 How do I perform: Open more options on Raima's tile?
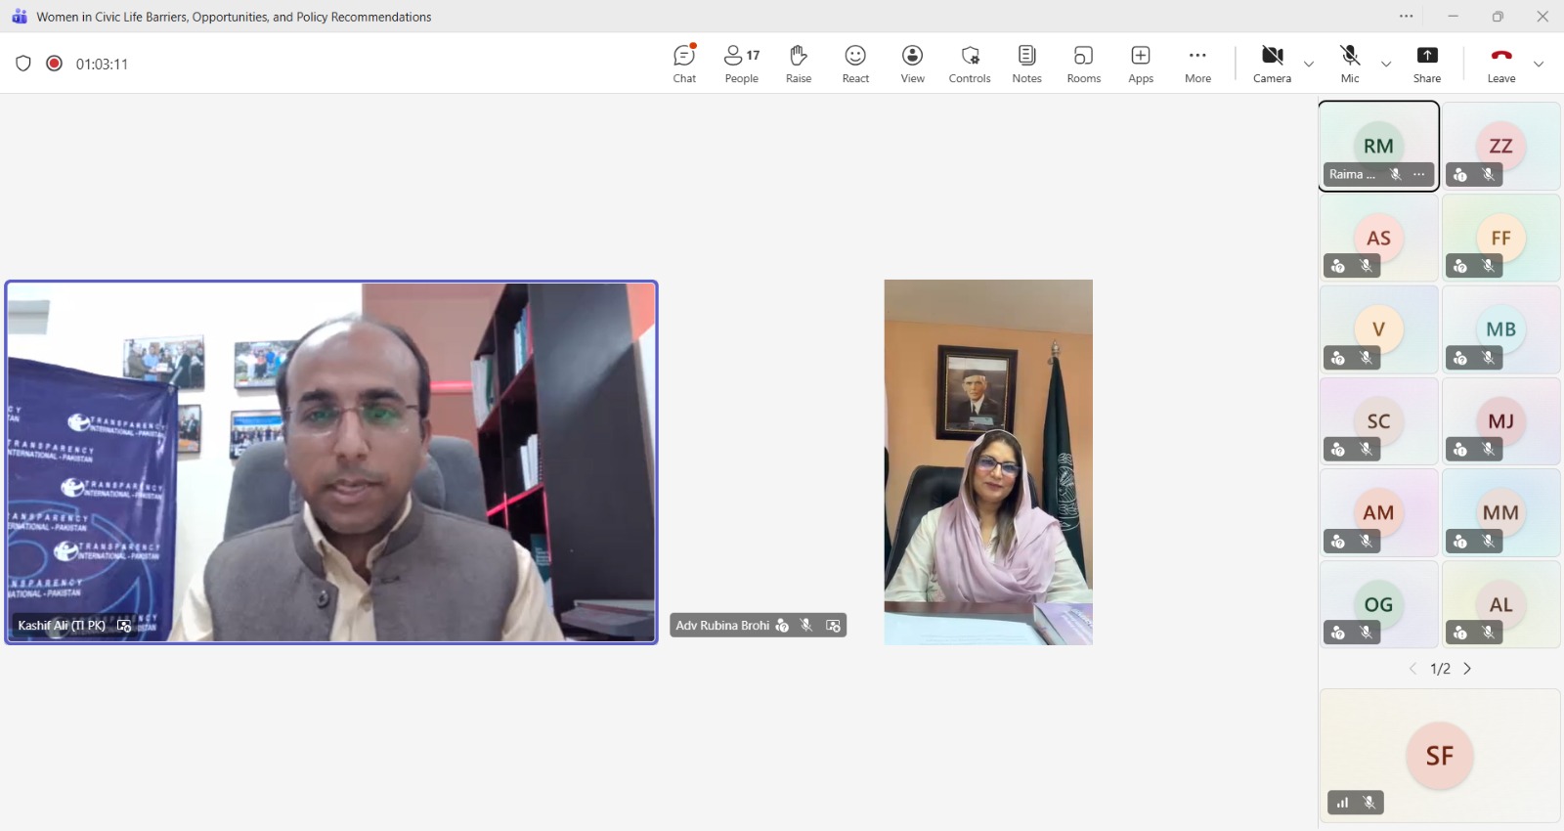click(1419, 174)
